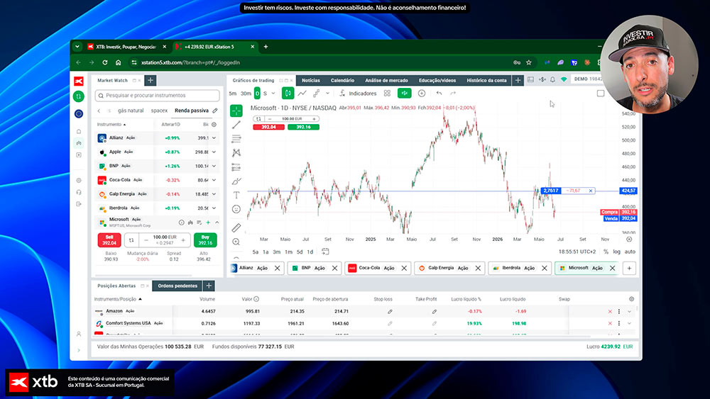Select the D daily timeframe
Image resolution: width=710 pixels, height=399 pixels.
tap(257, 93)
